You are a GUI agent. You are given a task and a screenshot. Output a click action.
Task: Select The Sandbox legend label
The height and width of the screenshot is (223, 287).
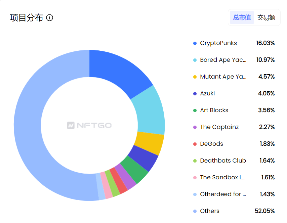click(x=223, y=177)
